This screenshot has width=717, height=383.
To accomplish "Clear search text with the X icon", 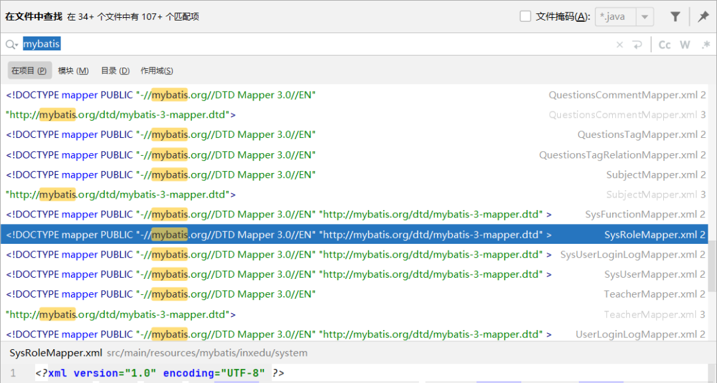I will (x=619, y=44).
